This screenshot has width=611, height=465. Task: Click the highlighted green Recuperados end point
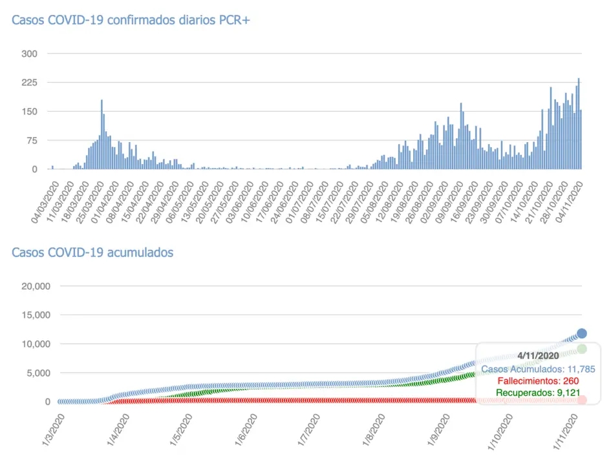(x=581, y=349)
